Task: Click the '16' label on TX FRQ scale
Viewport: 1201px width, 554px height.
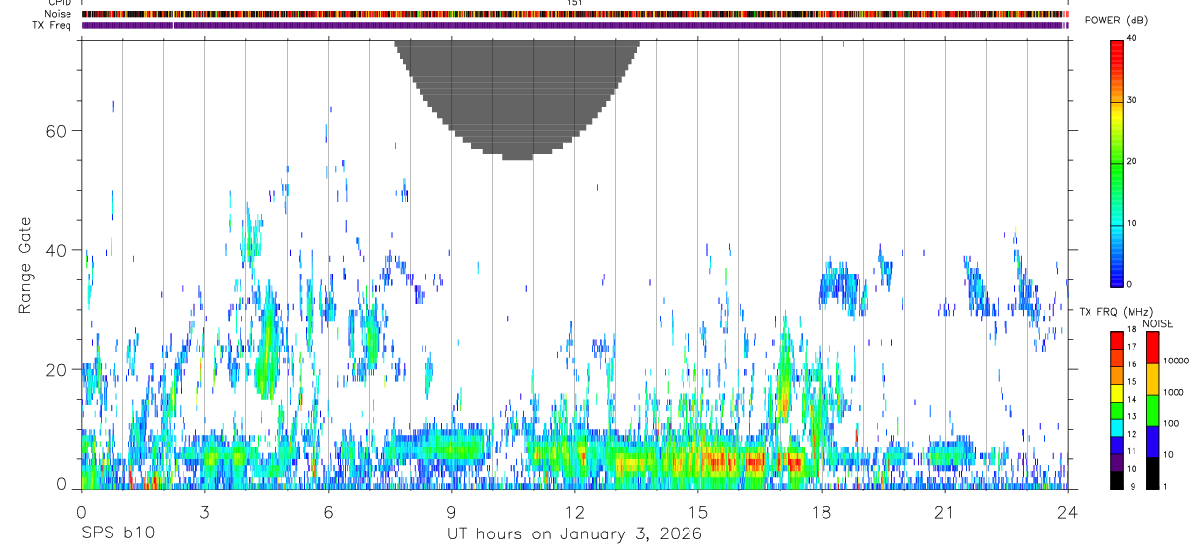Action: [x=1133, y=363]
